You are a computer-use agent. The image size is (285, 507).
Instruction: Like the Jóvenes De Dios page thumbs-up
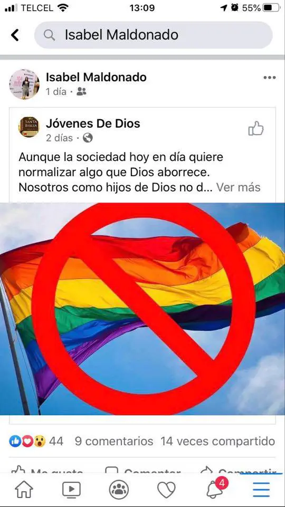coord(256,128)
